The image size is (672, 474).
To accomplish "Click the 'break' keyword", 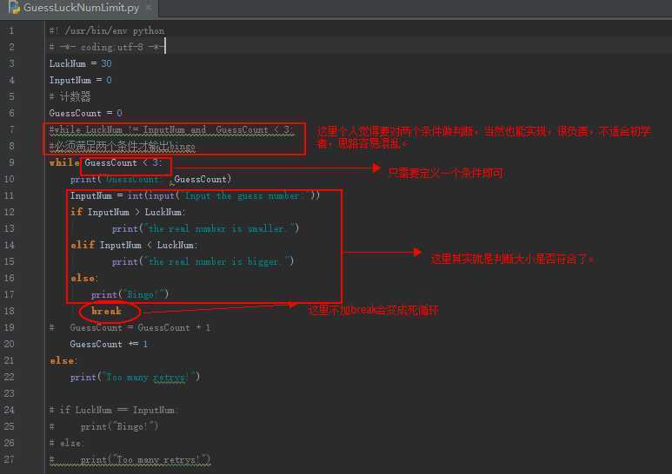I will tap(106, 311).
